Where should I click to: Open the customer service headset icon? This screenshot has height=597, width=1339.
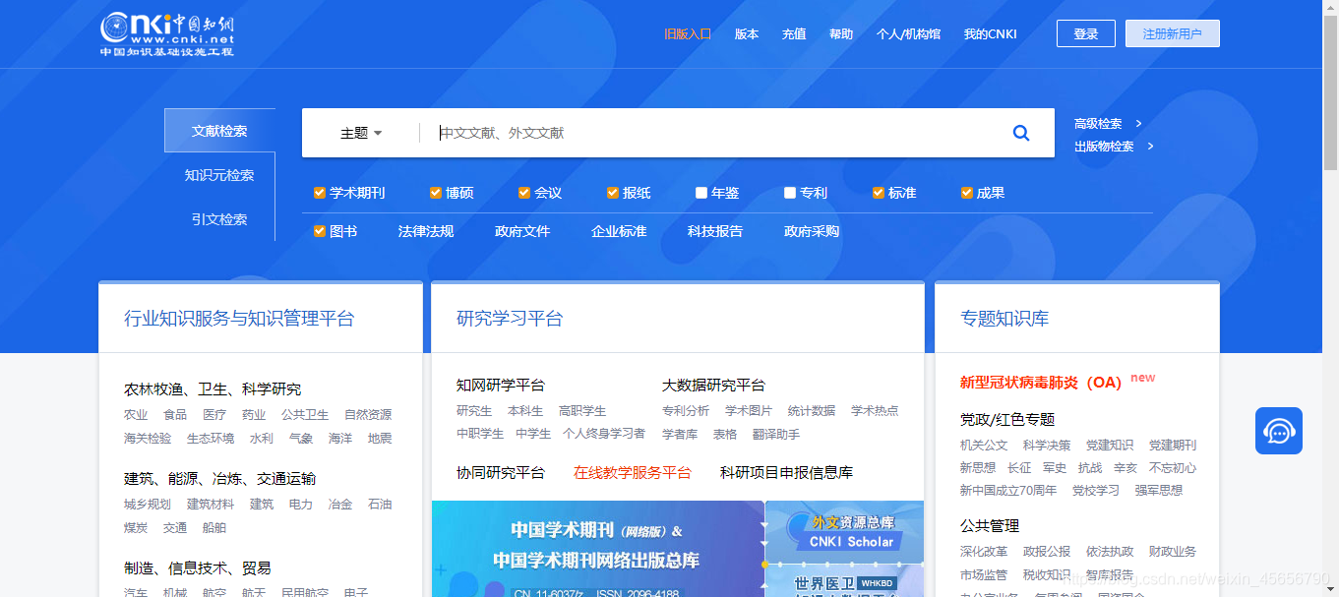pyautogui.click(x=1279, y=431)
